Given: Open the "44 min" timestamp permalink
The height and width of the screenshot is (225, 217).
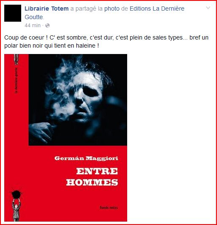Looking at the screenshot, I should (33, 26).
